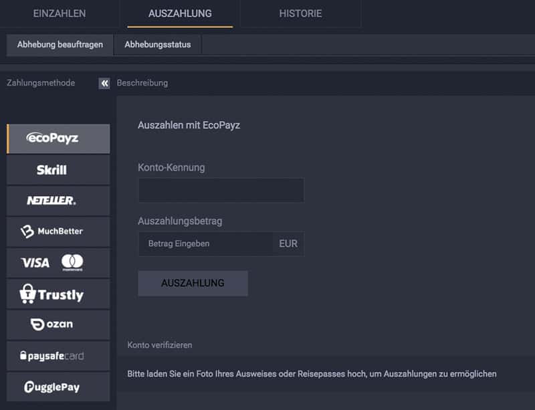Select the ecoPayz payment method
The image size is (535, 410).
pyautogui.click(x=58, y=138)
